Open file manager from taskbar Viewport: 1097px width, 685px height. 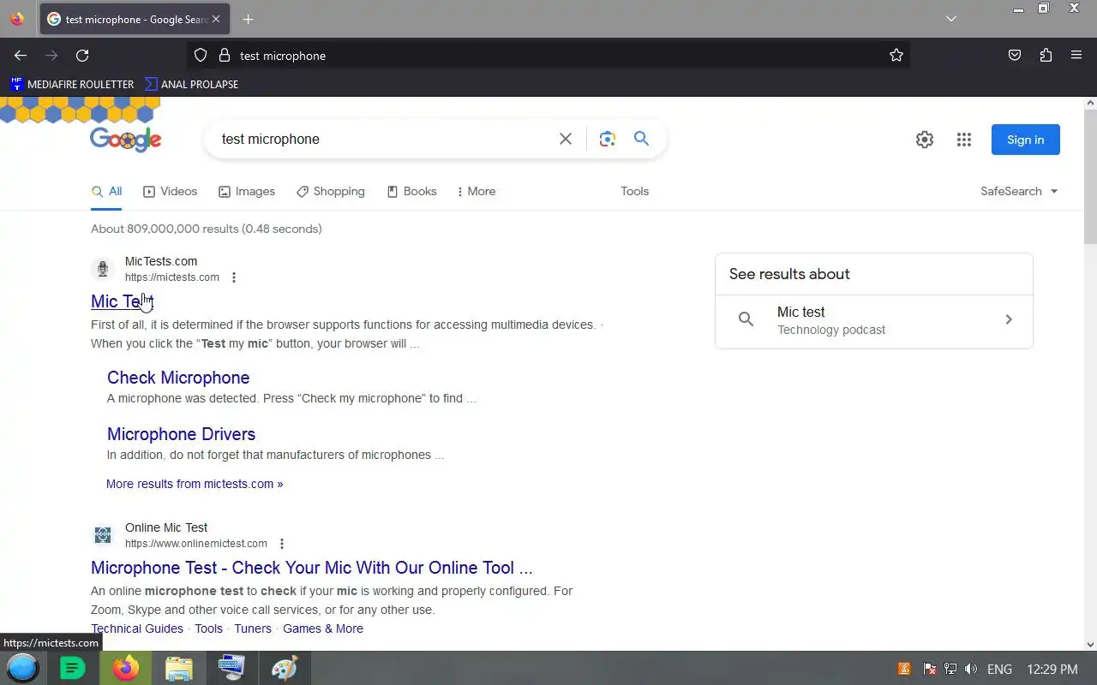pos(179,668)
